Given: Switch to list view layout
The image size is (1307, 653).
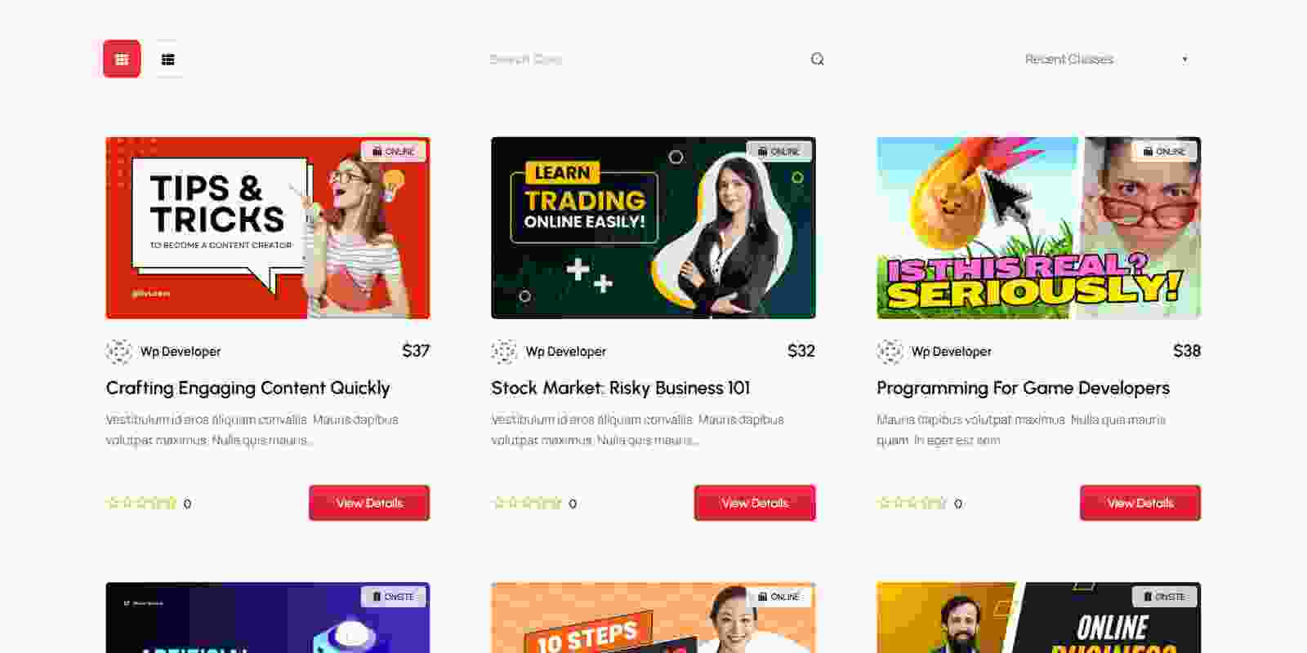Looking at the screenshot, I should (168, 59).
